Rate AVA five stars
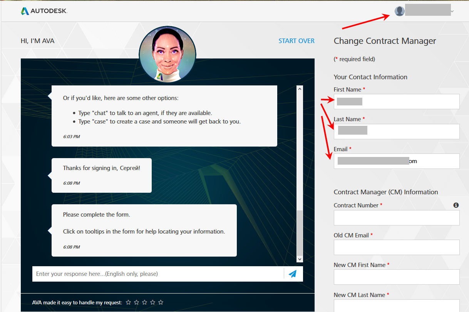The height and width of the screenshot is (312, 469). (161, 302)
